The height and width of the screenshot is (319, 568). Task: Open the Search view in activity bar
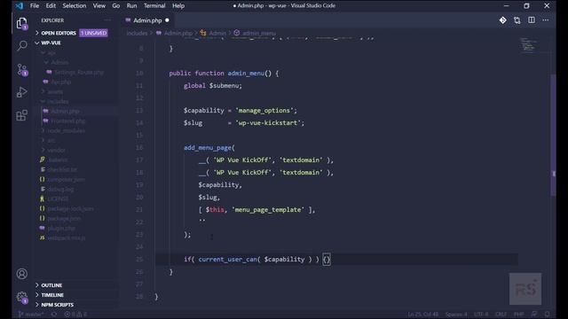click(21, 46)
